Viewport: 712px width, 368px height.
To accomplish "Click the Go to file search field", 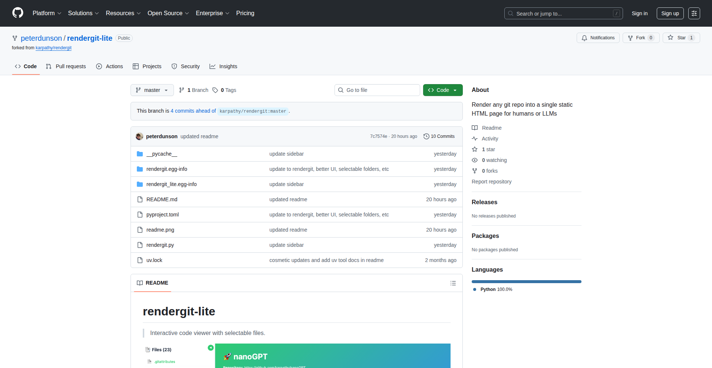I will pos(377,90).
